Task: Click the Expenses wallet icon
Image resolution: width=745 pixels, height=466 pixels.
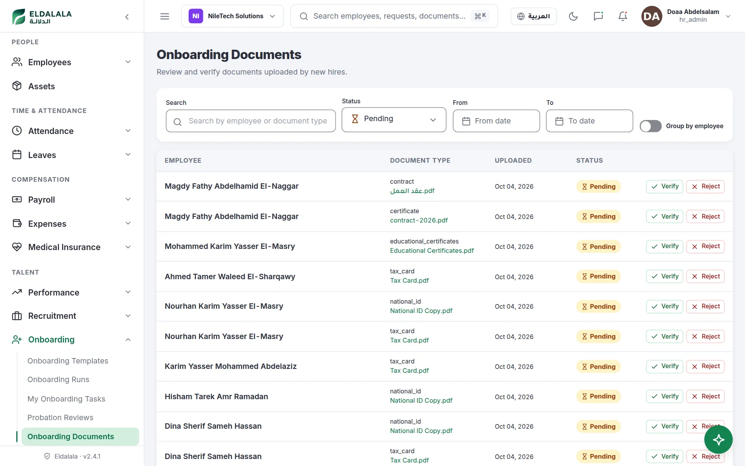Action: 17,223
